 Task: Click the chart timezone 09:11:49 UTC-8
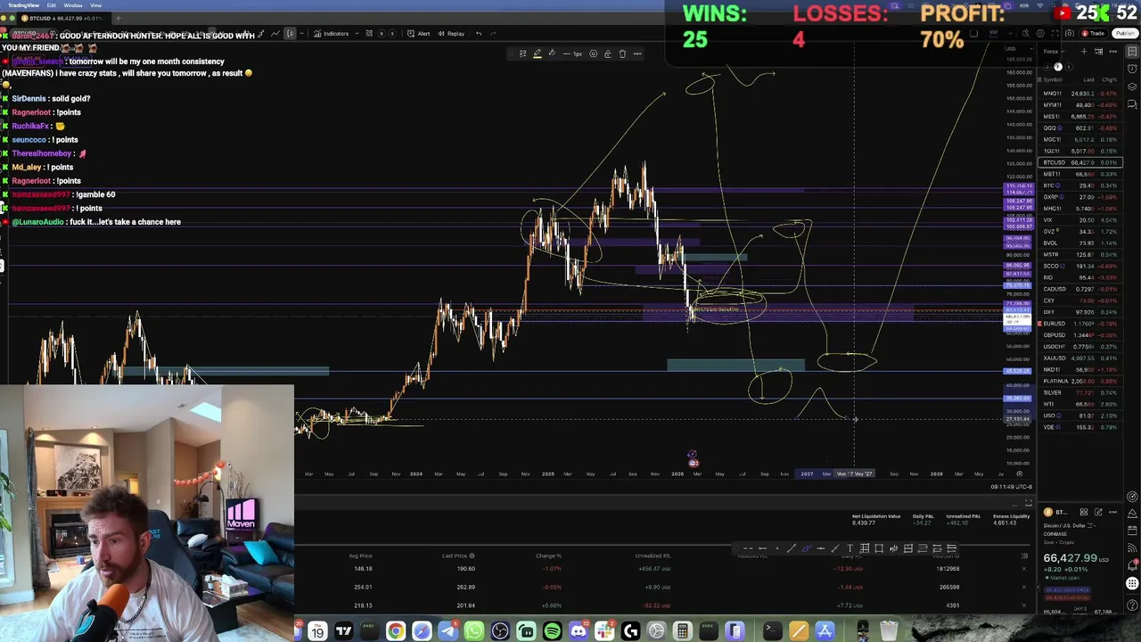pos(1011,486)
